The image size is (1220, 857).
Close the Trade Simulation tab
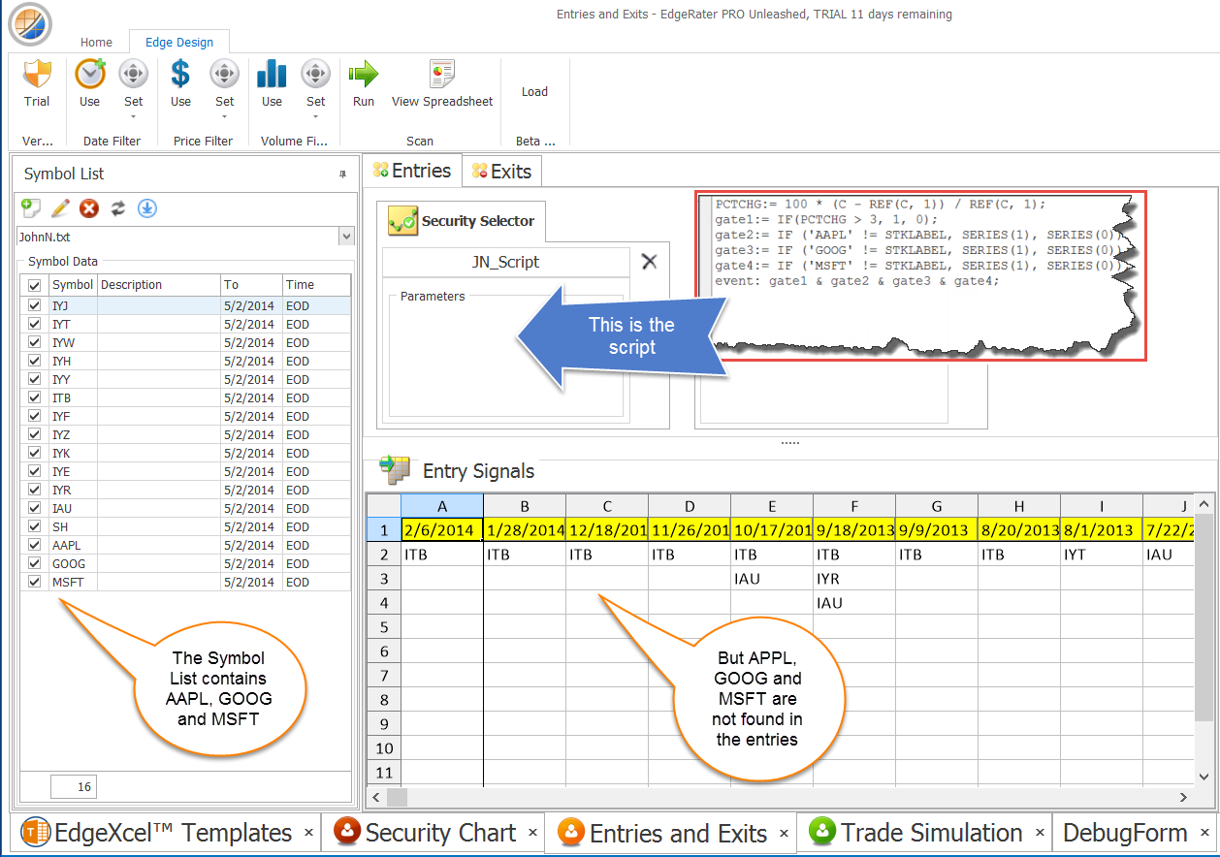click(1039, 833)
